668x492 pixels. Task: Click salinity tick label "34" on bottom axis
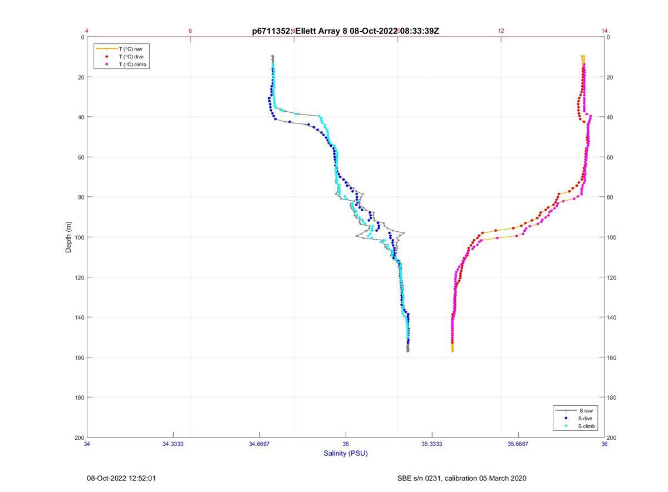tap(87, 444)
